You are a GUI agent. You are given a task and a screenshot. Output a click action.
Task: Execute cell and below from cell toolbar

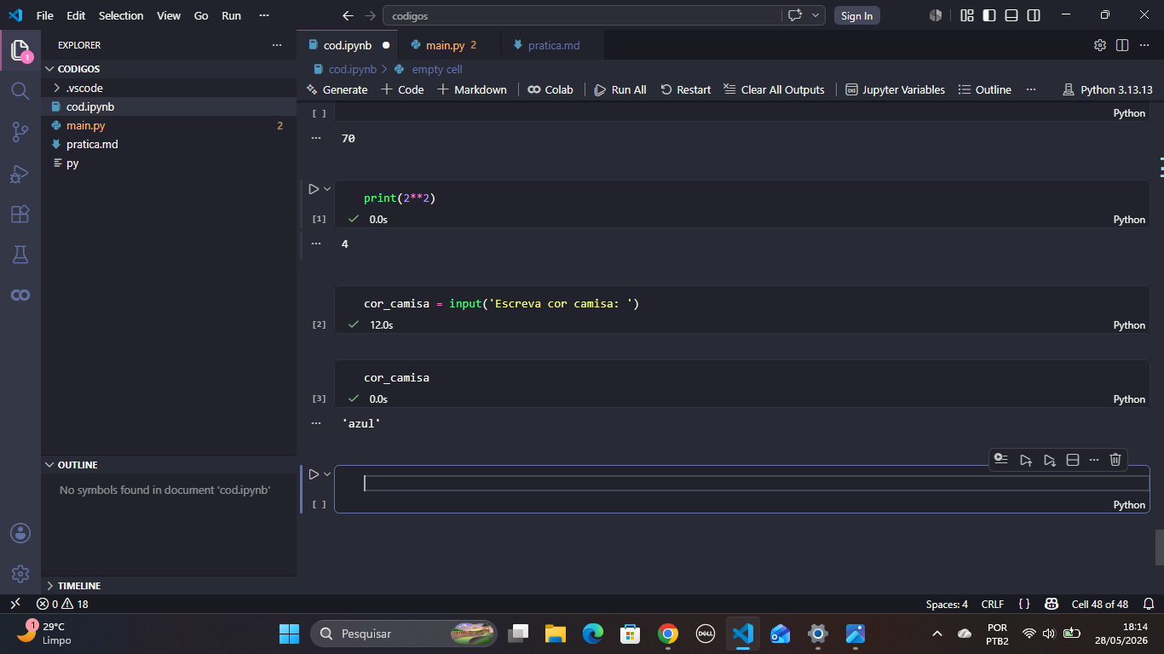click(x=1050, y=460)
